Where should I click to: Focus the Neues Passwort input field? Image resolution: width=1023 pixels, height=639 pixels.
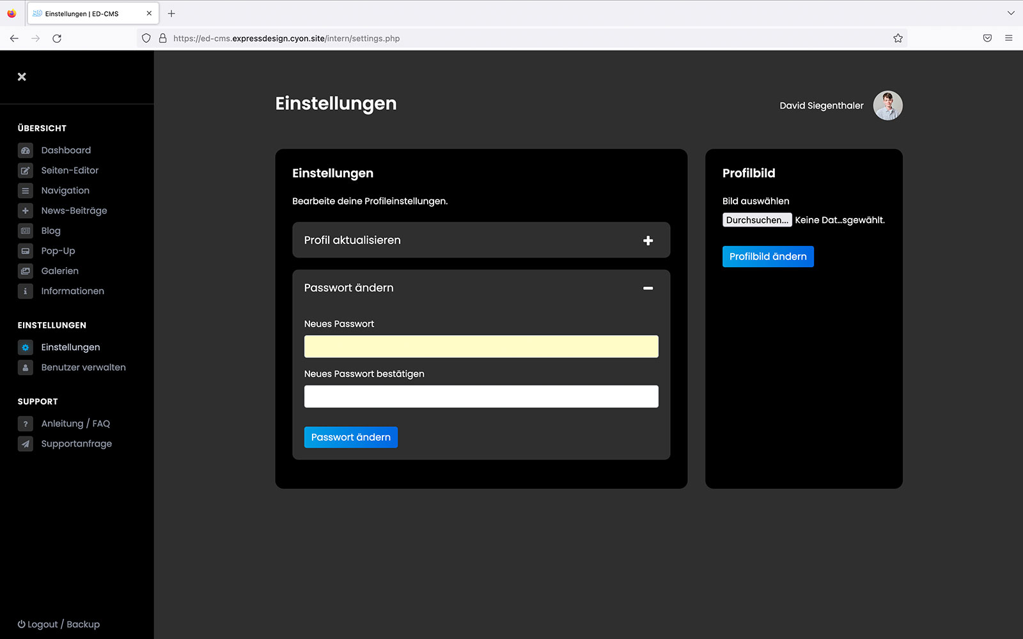pyautogui.click(x=481, y=346)
